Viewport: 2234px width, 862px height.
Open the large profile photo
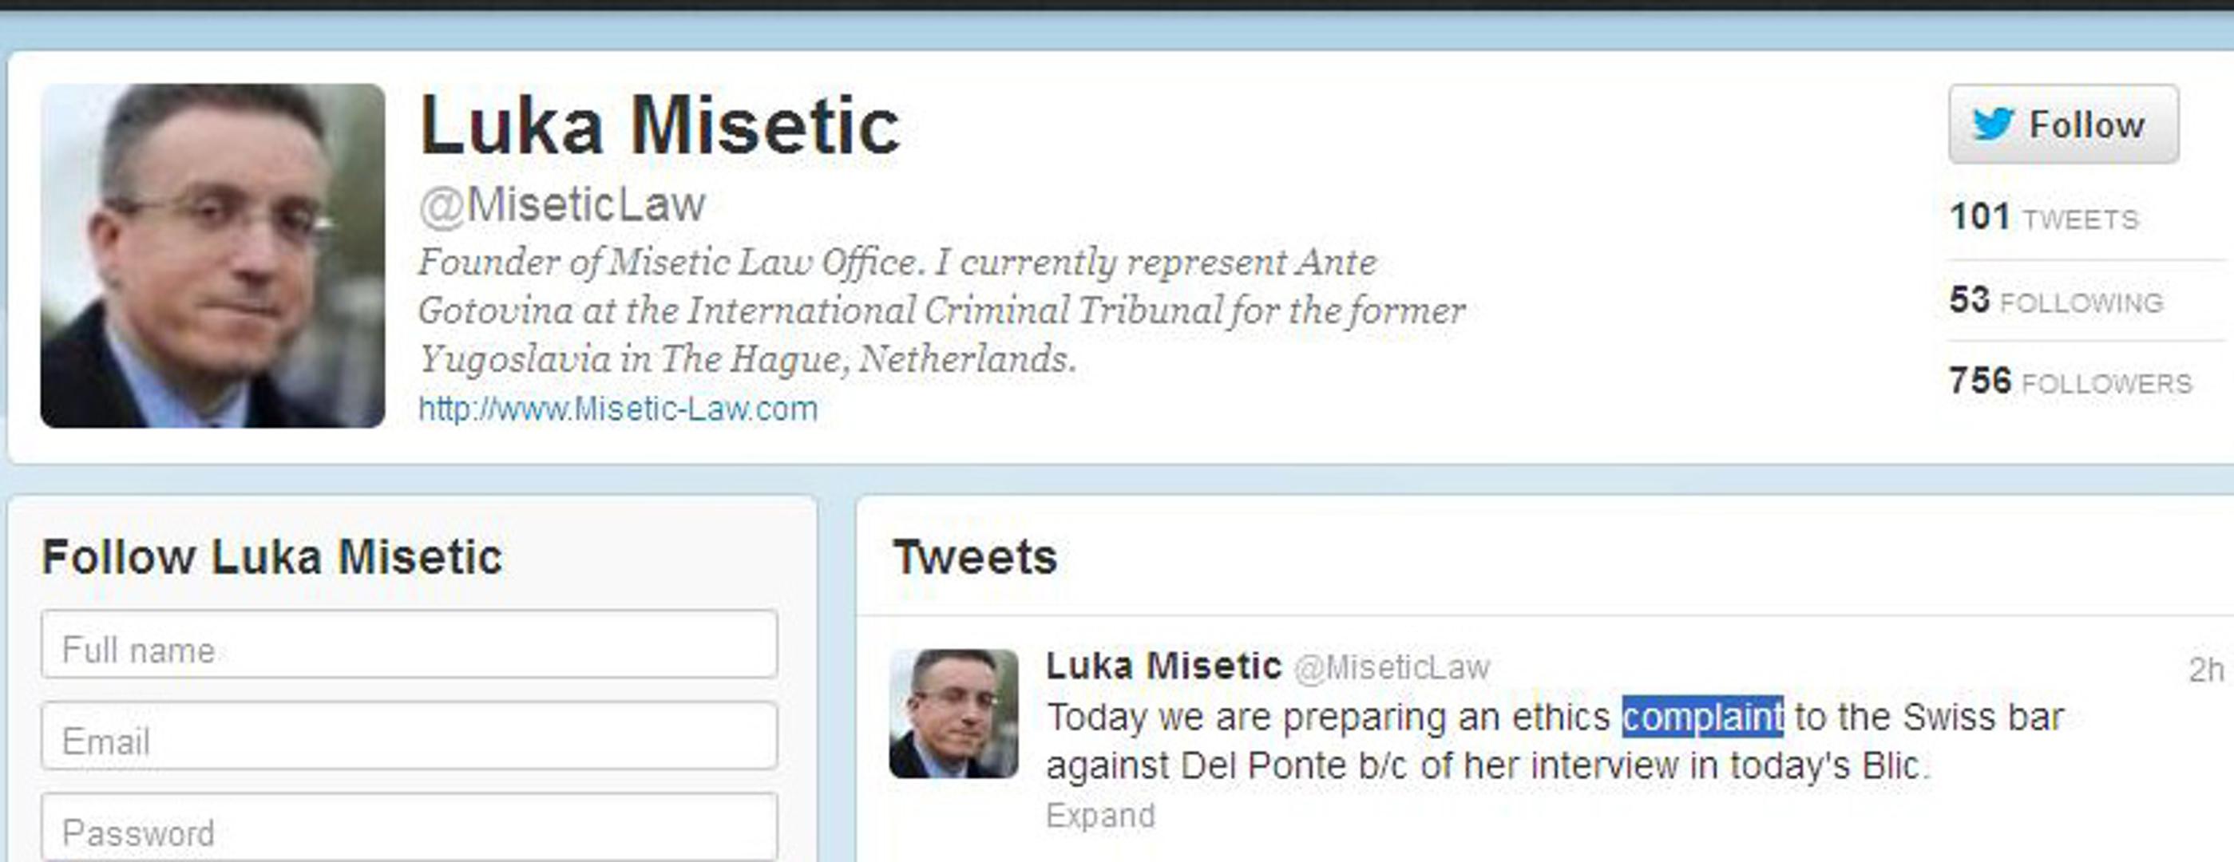(212, 255)
